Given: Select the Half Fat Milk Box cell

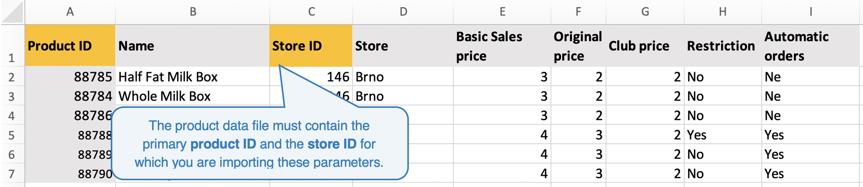Looking at the screenshot, I should pyautogui.click(x=192, y=77).
